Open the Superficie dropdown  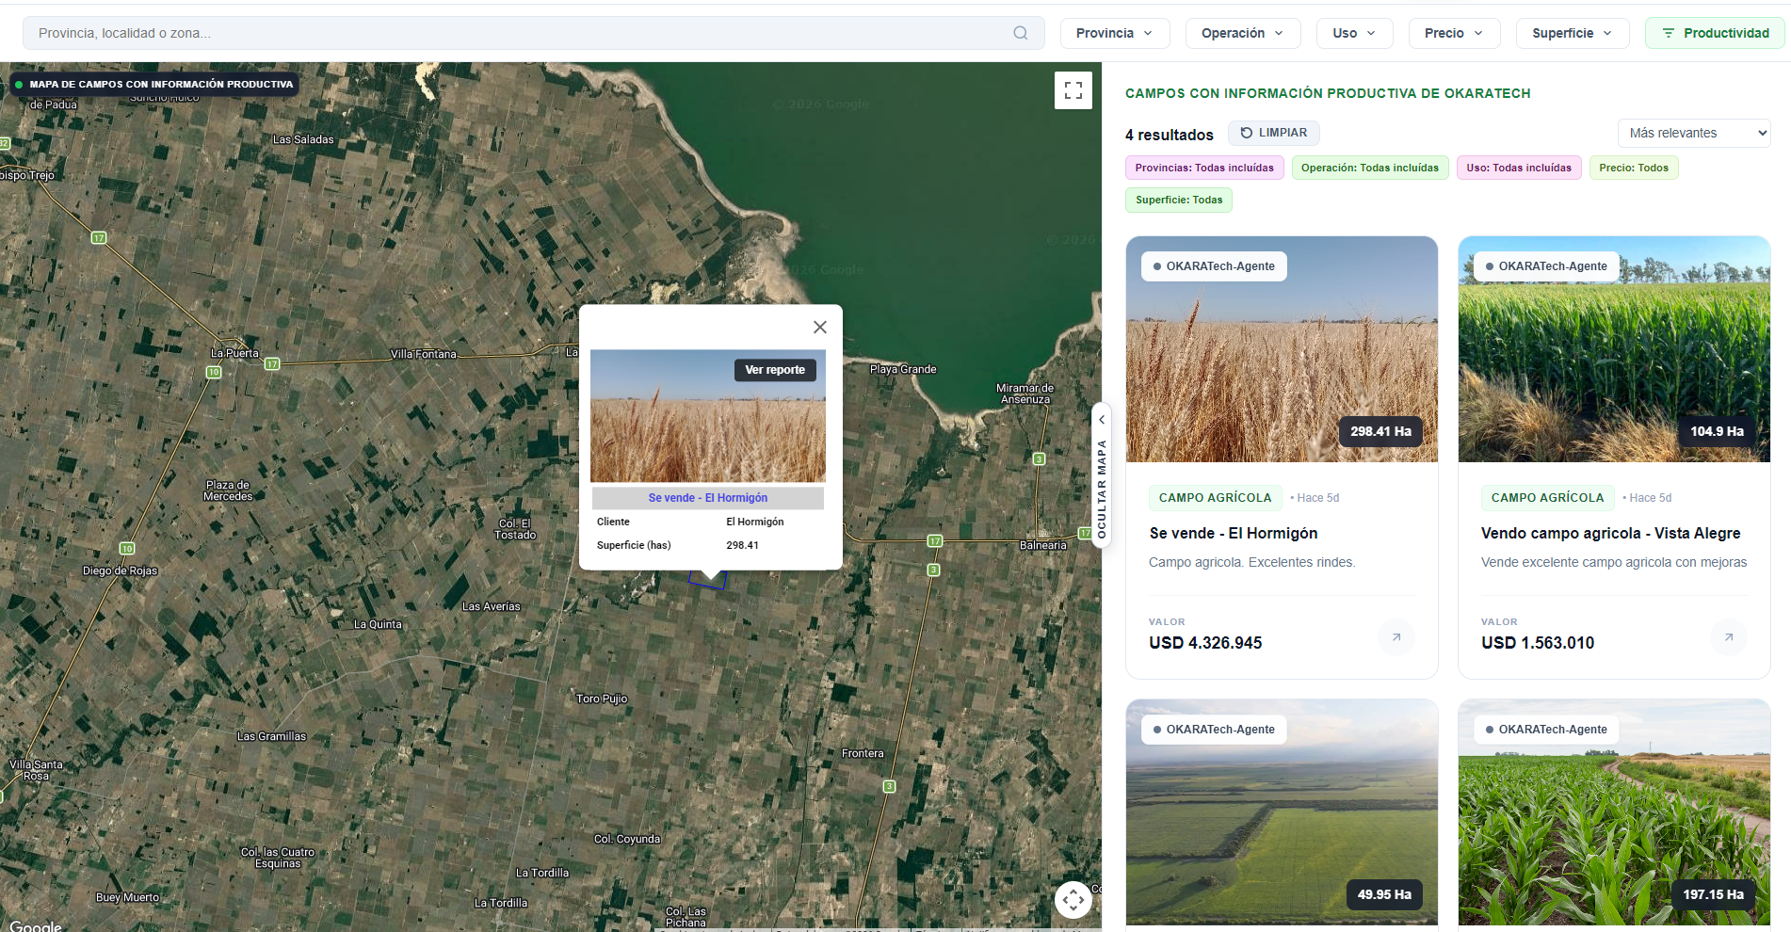(1573, 33)
